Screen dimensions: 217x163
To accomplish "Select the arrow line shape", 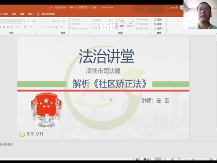I will [106, 20].
